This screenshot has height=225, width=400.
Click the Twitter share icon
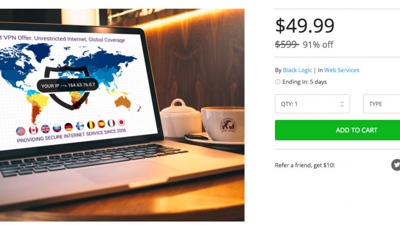pyautogui.click(x=396, y=165)
